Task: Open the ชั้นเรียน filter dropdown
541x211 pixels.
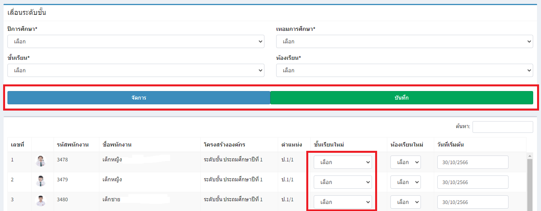Action: (x=136, y=70)
